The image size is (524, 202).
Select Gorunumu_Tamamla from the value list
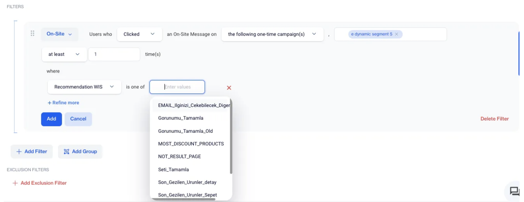(181, 118)
